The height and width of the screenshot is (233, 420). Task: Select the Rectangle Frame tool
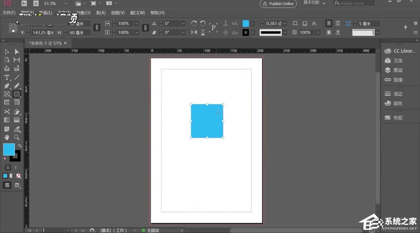click(7, 94)
